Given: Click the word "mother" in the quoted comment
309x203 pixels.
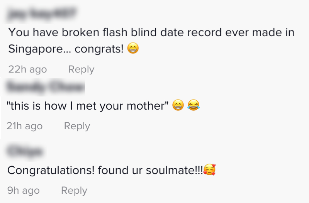Looking at the screenshot, I should (x=147, y=106).
